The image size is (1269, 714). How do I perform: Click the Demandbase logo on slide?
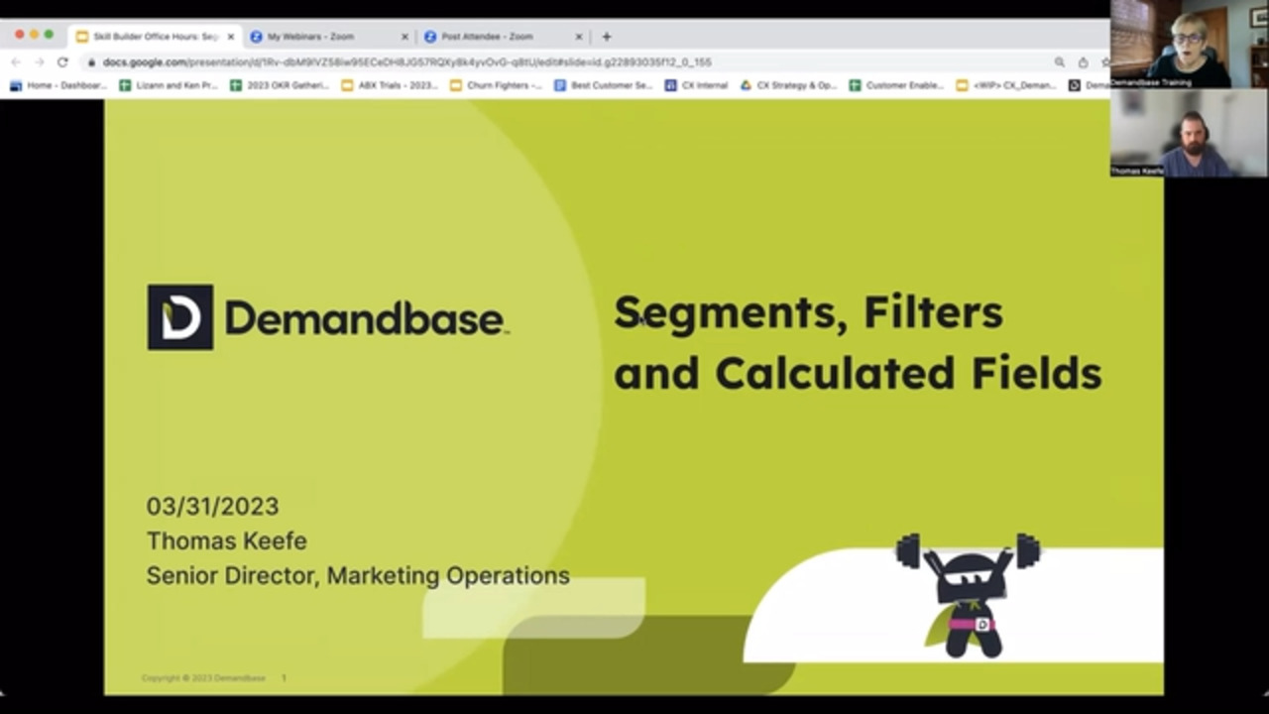328,317
